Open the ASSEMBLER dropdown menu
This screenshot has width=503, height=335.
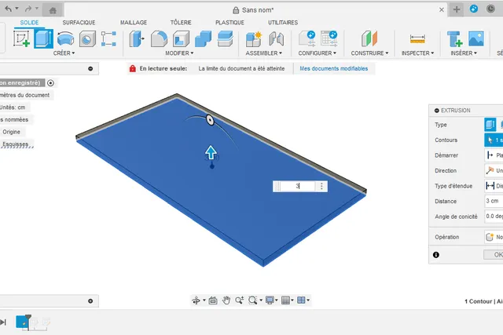(264, 53)
